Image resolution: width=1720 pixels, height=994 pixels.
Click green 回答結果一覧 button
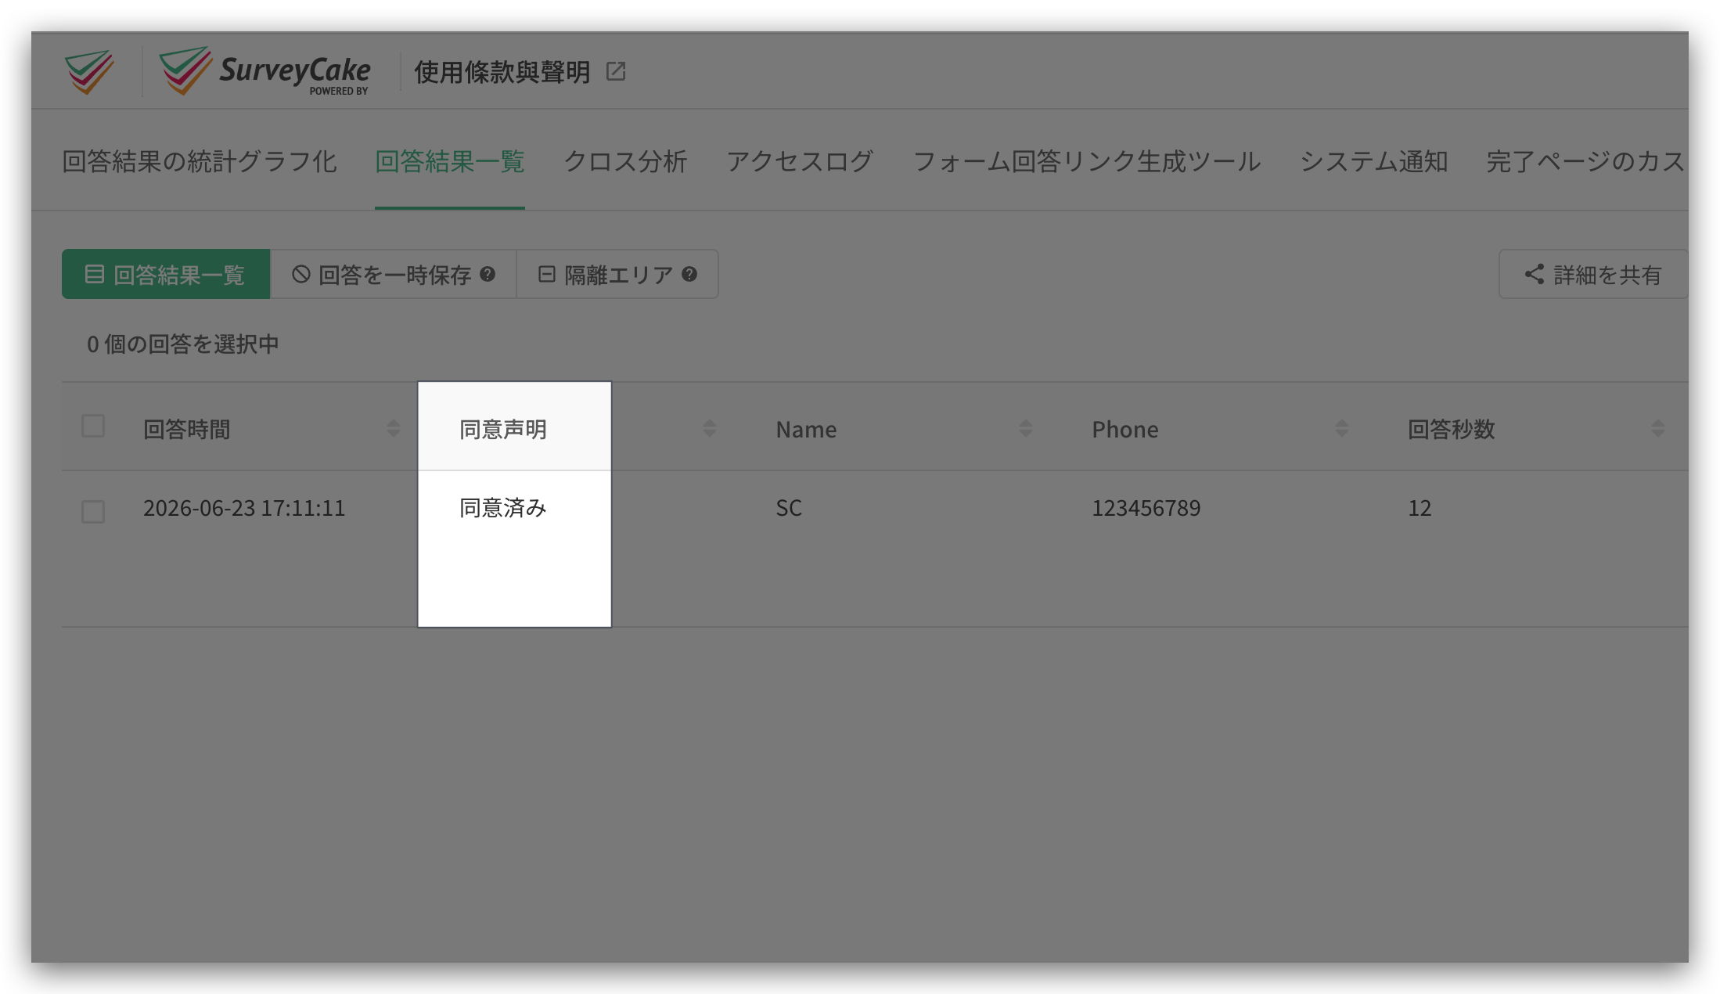166,274
